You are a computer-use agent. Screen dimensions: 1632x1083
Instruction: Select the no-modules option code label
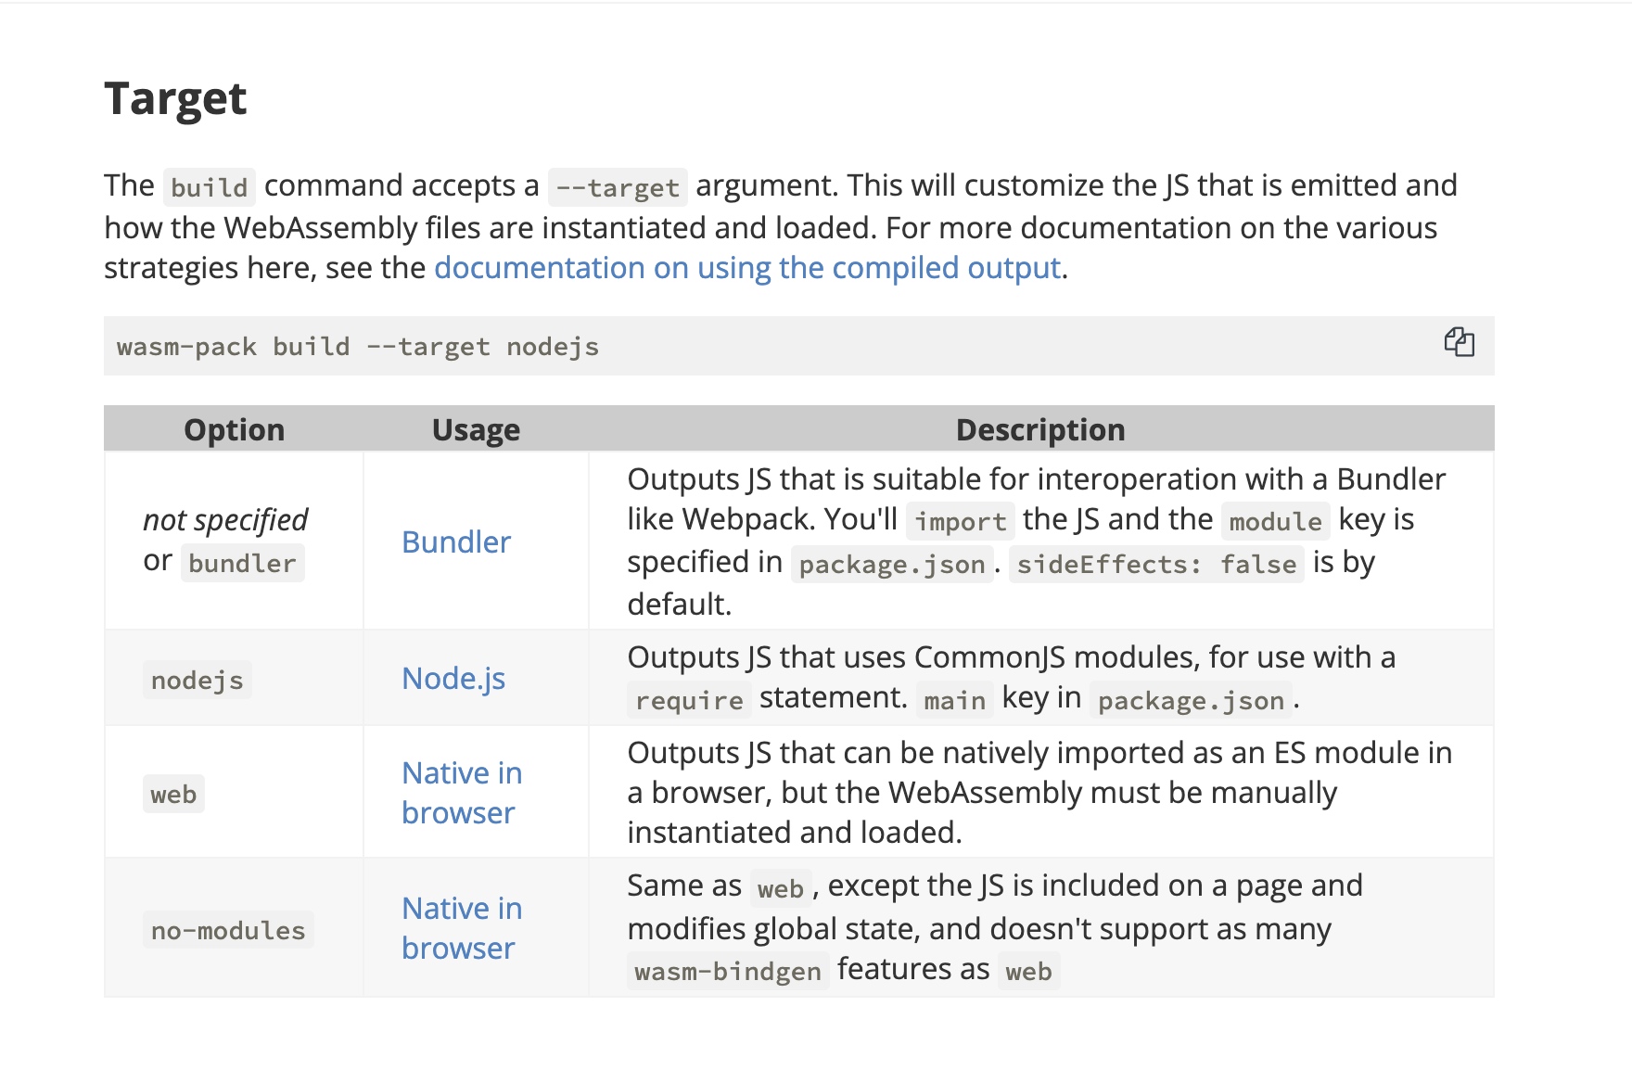pos(228,931)
